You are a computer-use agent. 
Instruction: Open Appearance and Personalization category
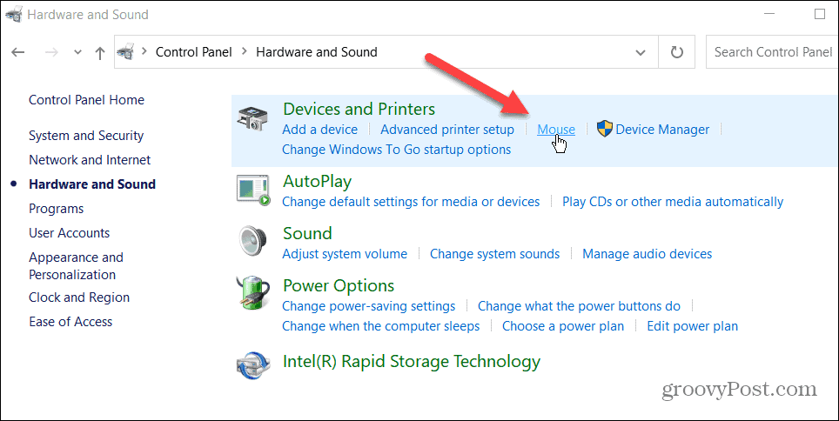(x=76, y=266)
